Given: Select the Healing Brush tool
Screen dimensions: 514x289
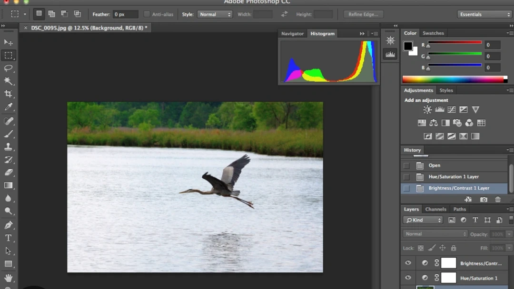Looking at the screenshot, I should (8, 121).
